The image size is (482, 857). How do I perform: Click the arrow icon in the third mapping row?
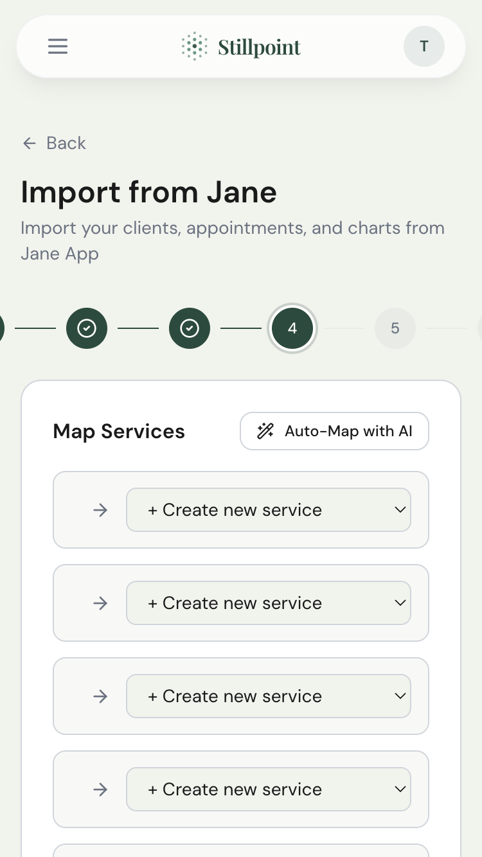click(x=100, y=696)
